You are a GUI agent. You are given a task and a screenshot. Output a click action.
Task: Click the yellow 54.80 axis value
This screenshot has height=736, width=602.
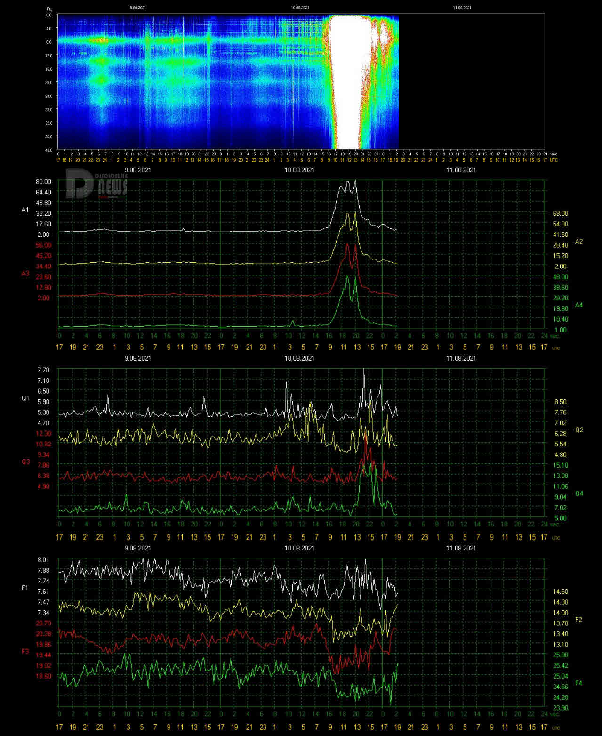[560, 224]
